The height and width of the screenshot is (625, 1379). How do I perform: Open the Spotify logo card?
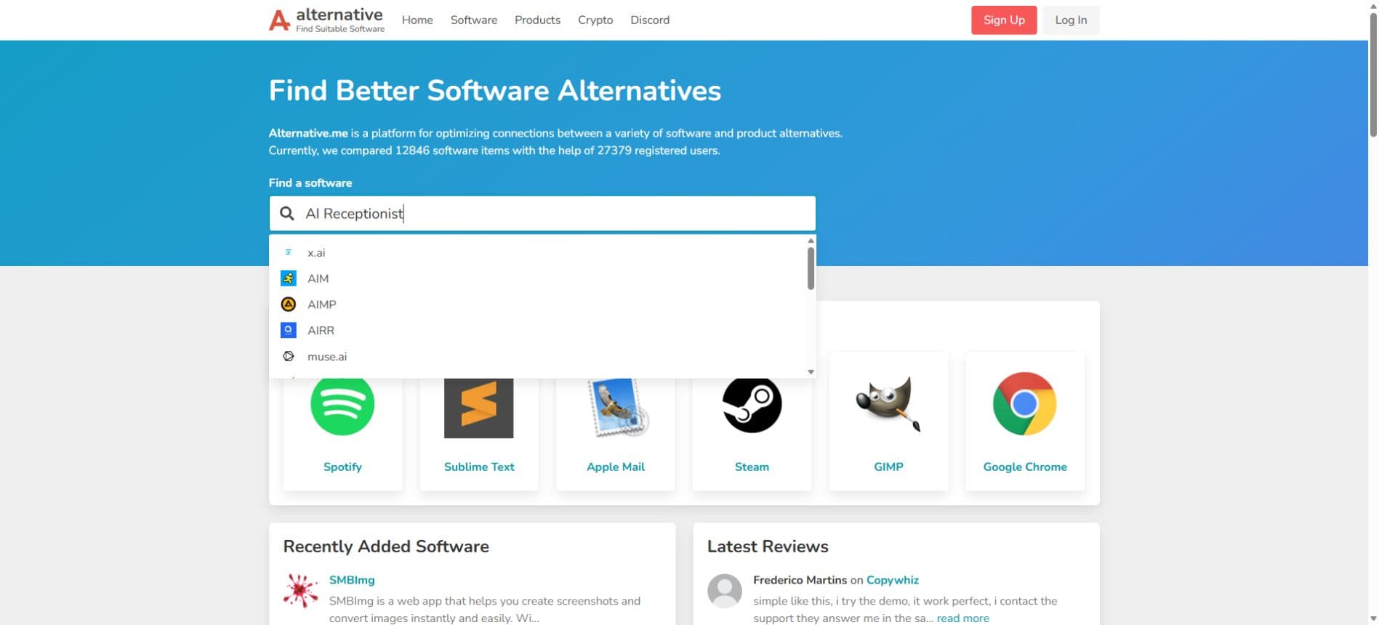342,404
